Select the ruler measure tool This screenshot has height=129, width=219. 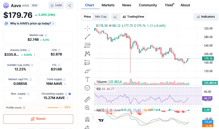click(87, 99)
